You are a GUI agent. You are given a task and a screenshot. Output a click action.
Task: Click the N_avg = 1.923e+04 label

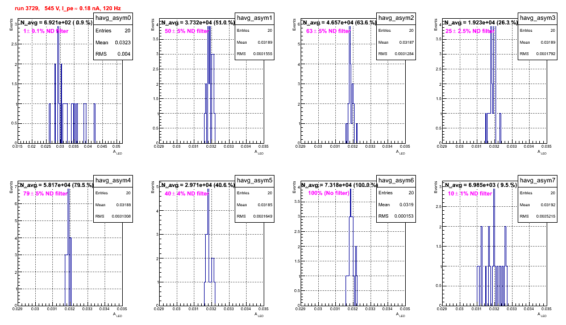481,22
